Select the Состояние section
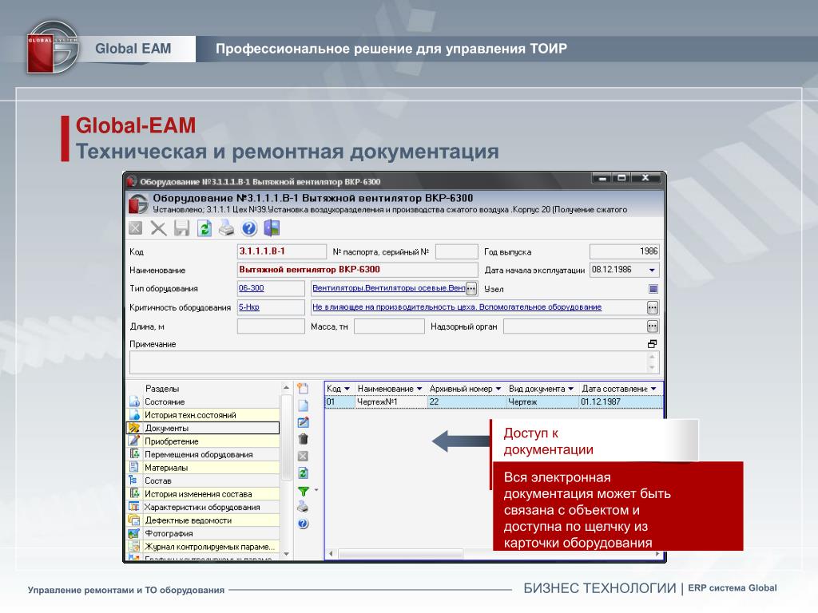This screenshot has width=818, height=613. coord(204,402)
